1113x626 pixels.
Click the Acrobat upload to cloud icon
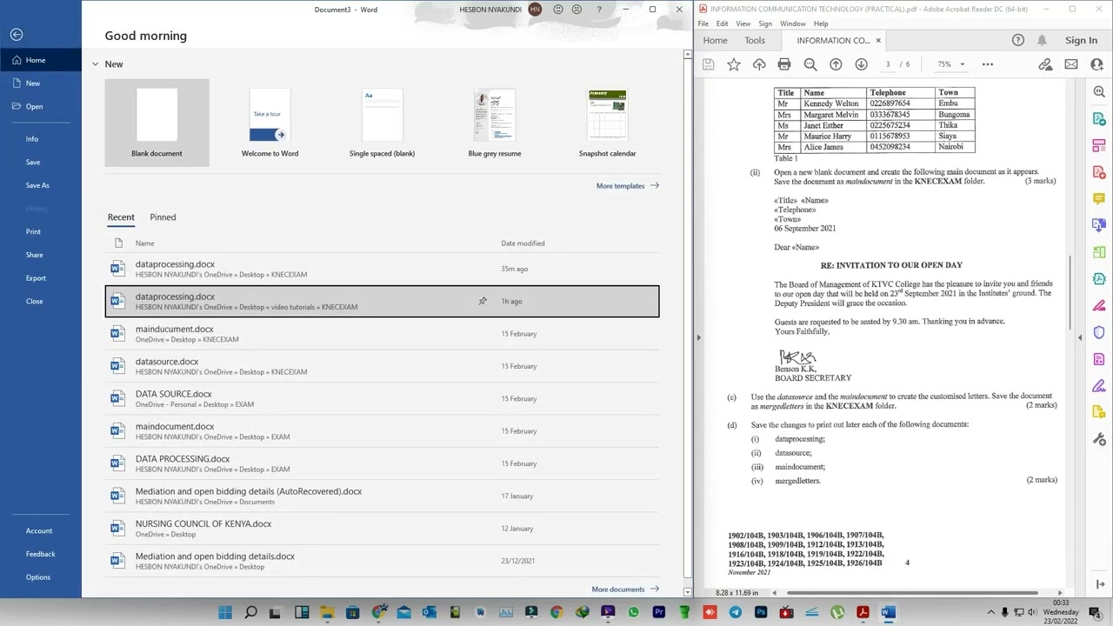(759, 64)
